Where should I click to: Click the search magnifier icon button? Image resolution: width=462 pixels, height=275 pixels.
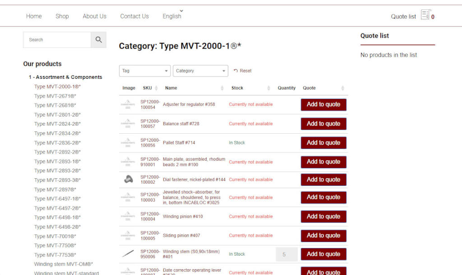(x=98, y=40)
